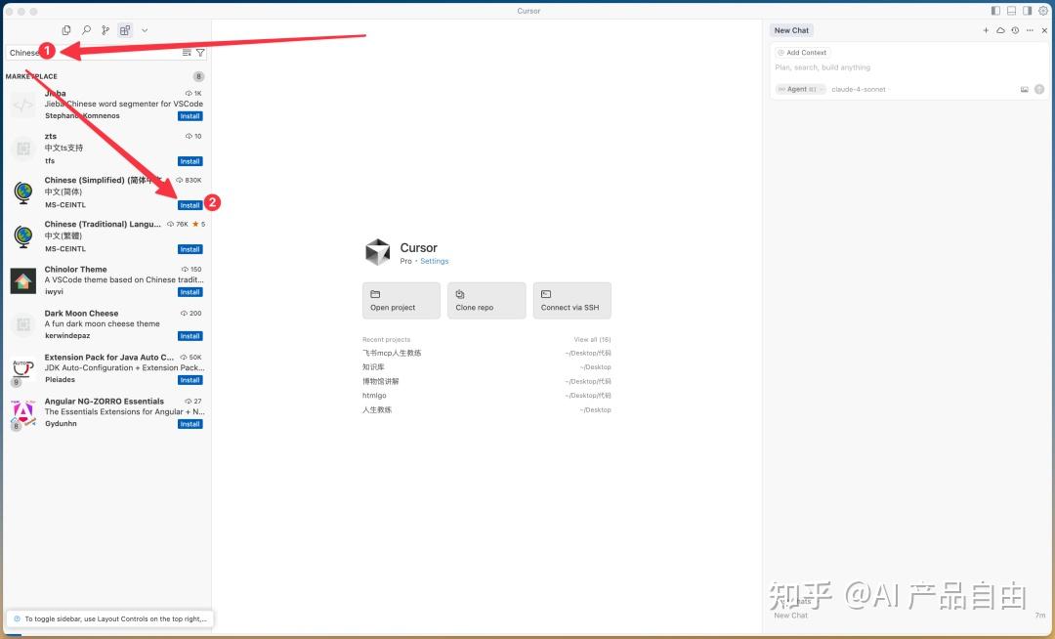Open the Source Control branch icon
Image resolution: width=1055 pixels, height=639 pixels.
pyautogui.click(x=105, y=30)
